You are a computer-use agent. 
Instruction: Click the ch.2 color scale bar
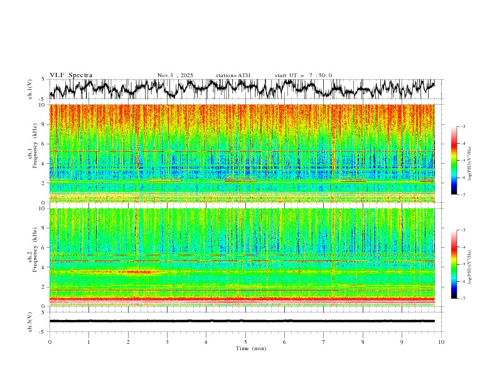click(454, 264)
